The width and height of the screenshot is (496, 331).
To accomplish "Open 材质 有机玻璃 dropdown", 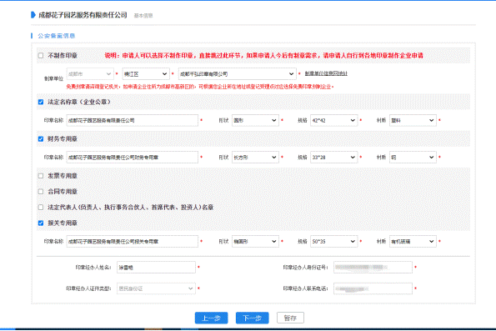I will click(x=413, y=242).
